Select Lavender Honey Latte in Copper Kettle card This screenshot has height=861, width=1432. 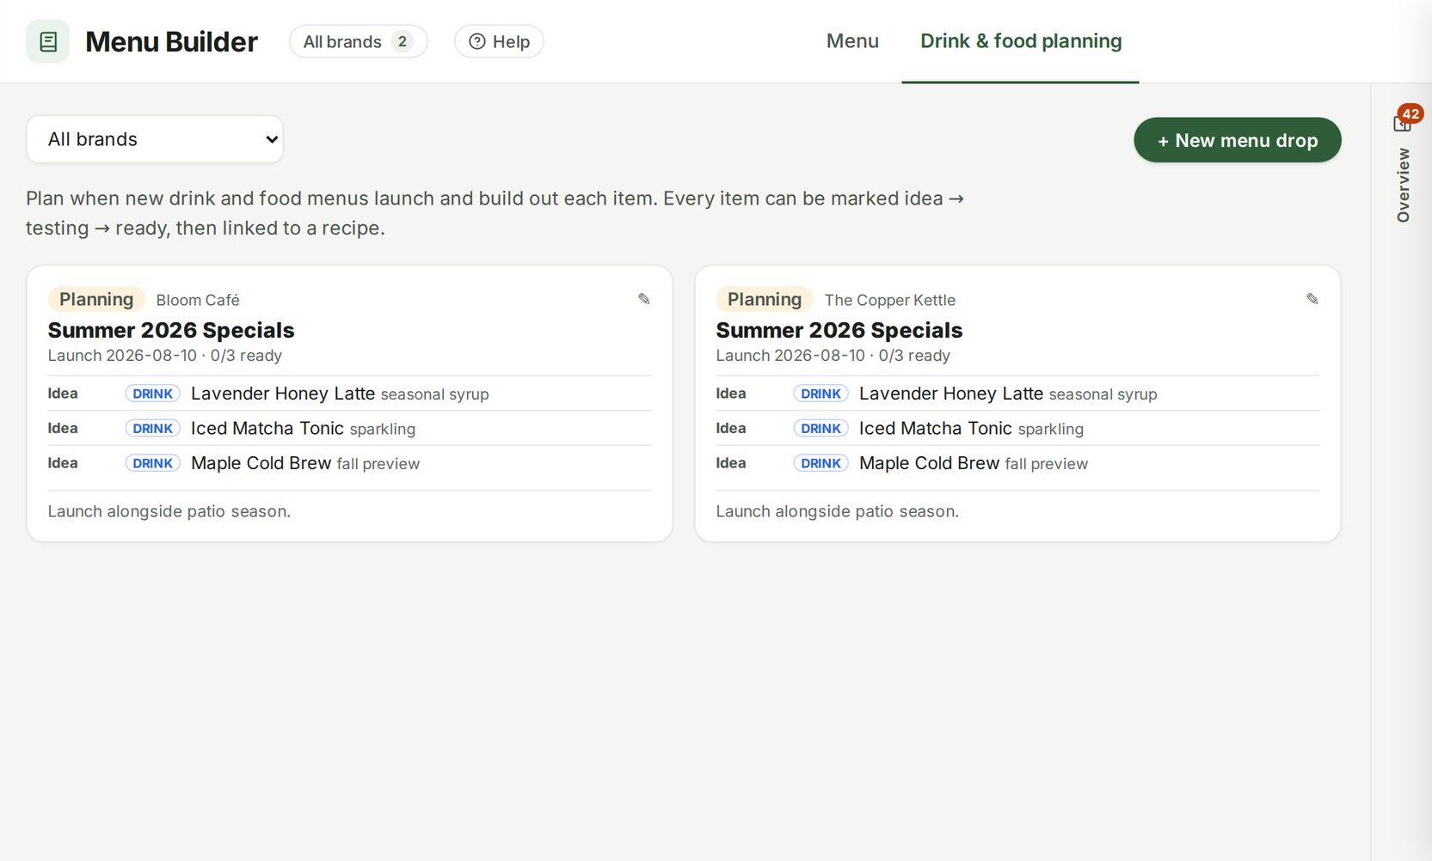(951, 394)
